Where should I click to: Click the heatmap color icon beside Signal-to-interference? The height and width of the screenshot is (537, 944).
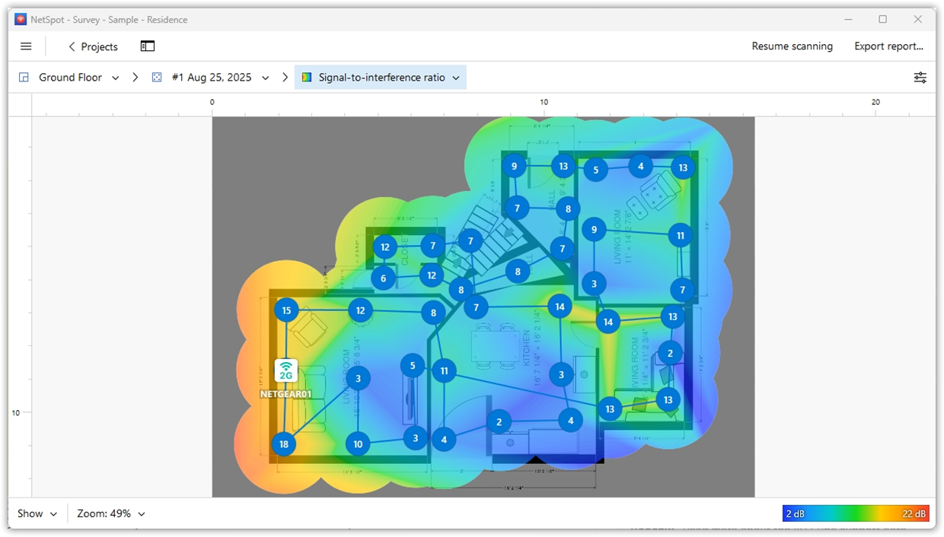tap(307, 78)
